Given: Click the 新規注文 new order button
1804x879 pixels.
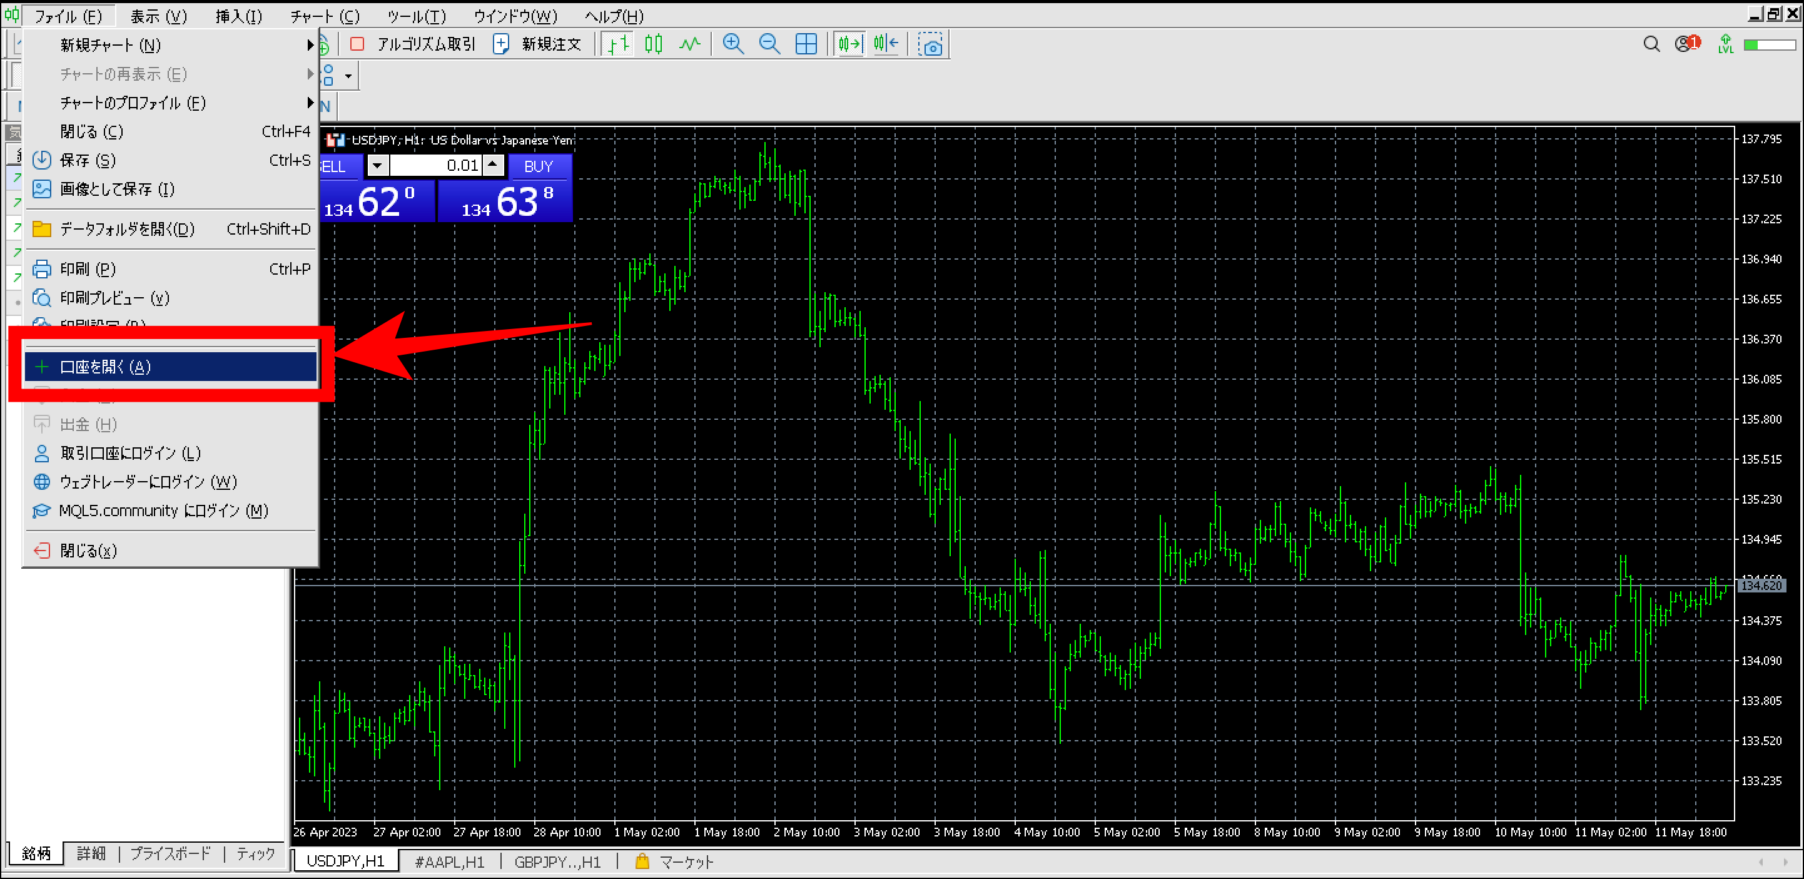Looking at the screenshot, I should pyautogui.click(x=538, y=44).
